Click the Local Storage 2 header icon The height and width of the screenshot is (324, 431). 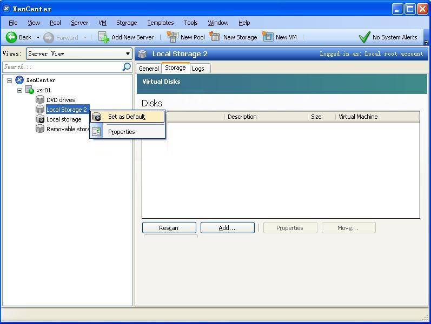[142, 54]
